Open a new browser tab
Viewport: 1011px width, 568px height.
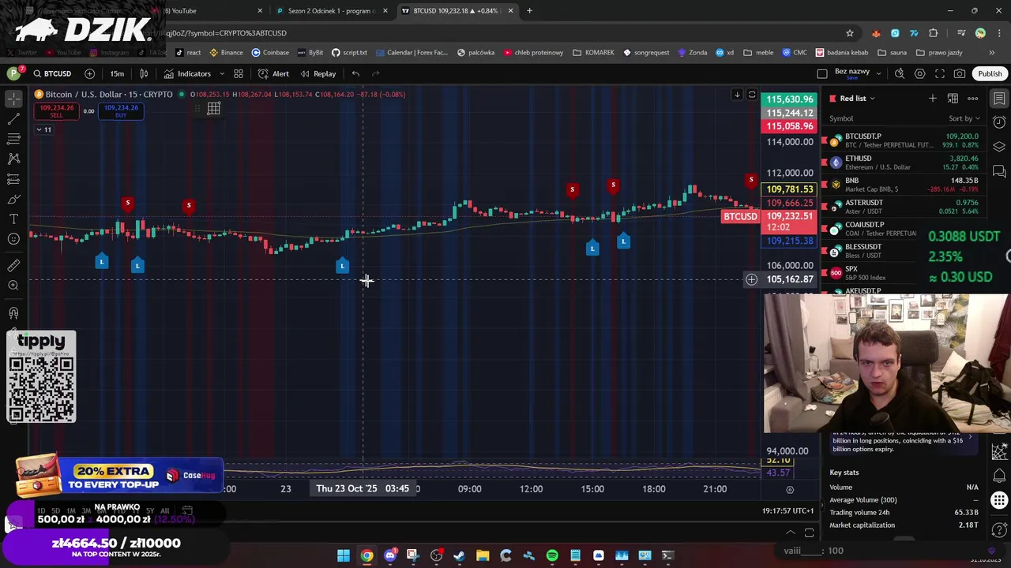(529, 10)
